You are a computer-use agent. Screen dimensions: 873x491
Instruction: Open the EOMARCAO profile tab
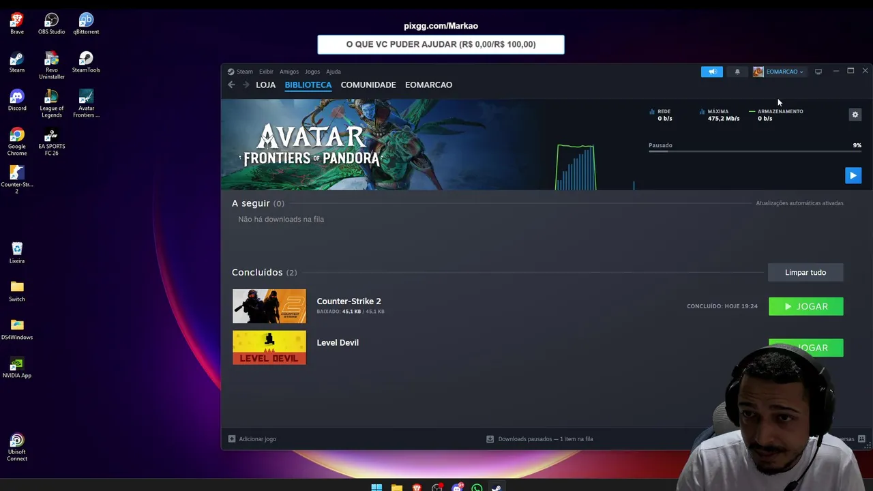[428, 85]
